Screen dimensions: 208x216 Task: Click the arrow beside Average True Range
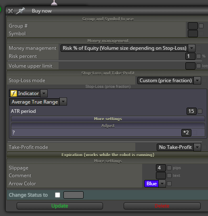(63, 102)
